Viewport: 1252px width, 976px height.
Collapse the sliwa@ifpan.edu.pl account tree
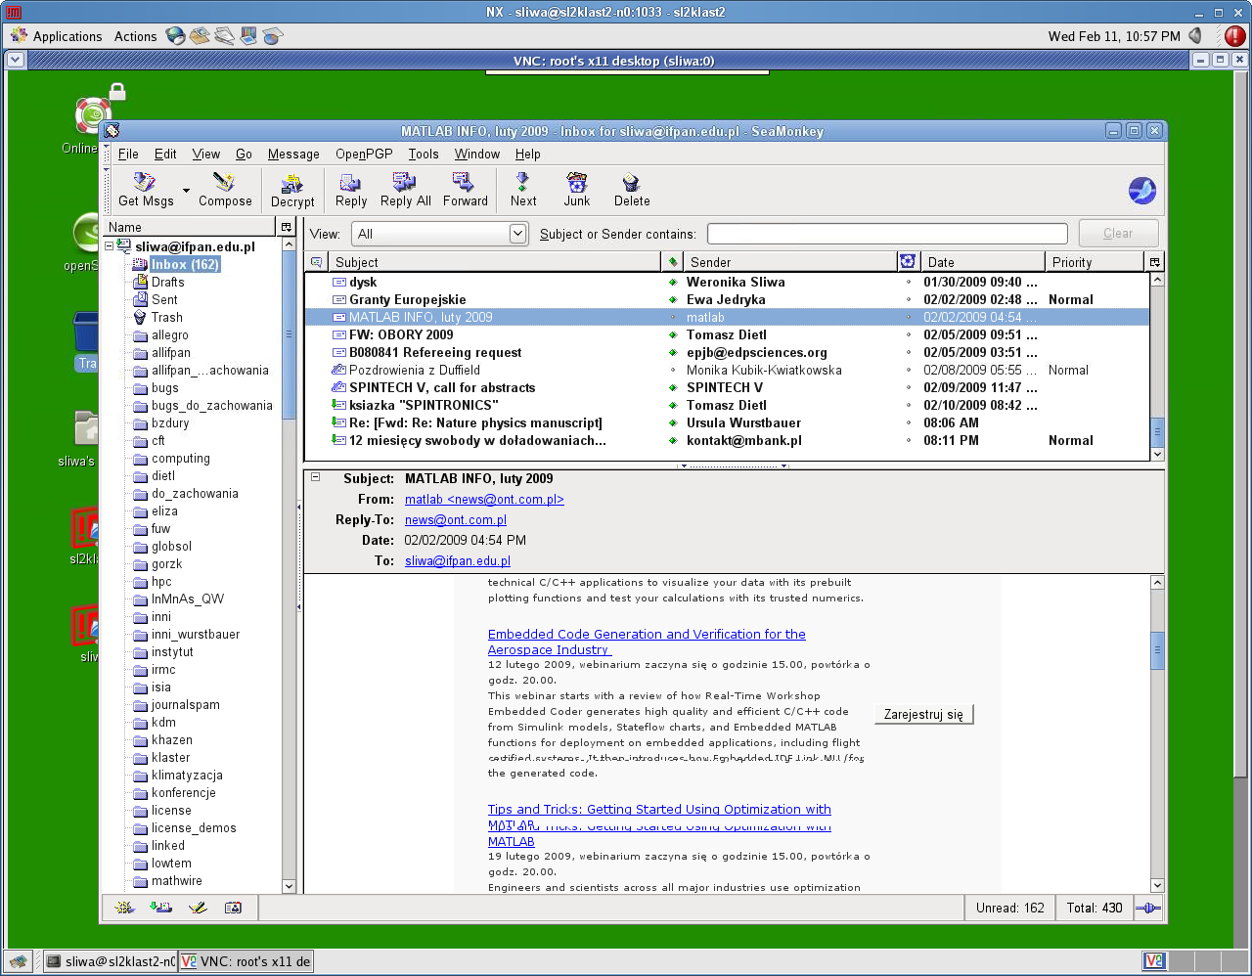tap(110, 246)
